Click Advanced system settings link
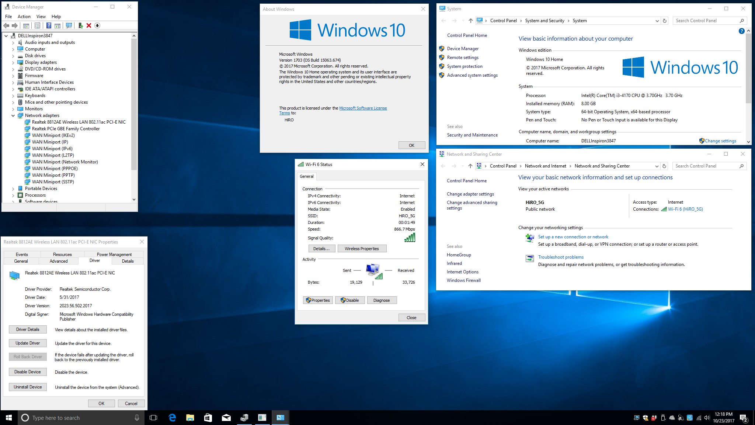Viewport: 755px width, 425px height. 472,75
